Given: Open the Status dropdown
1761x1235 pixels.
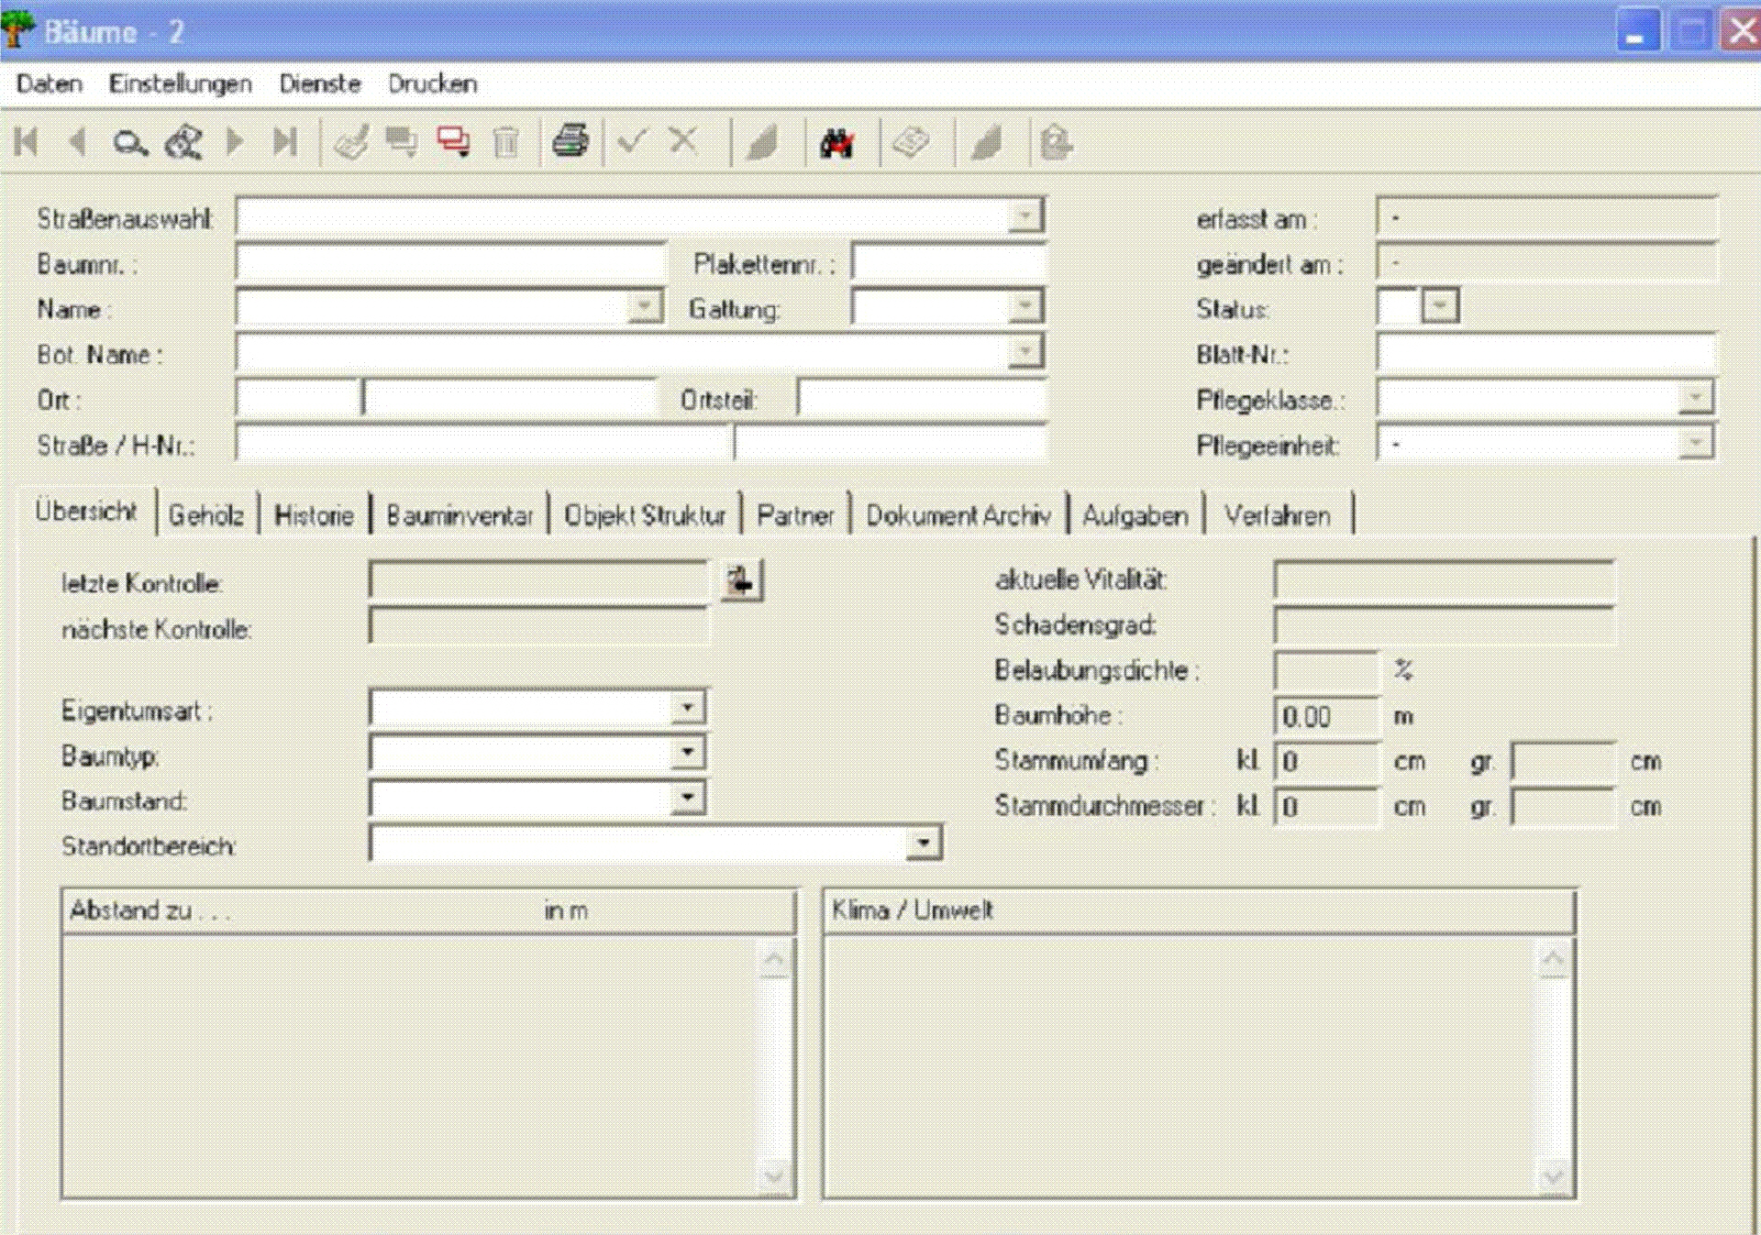Looking at the screenshot, I should (x=1440, y=306).
